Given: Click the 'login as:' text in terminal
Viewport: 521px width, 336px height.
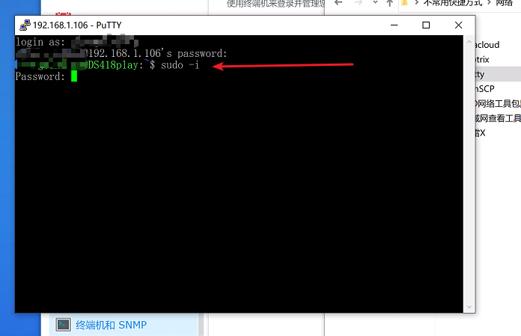Looking at the screenshot, I should [40, 42].
